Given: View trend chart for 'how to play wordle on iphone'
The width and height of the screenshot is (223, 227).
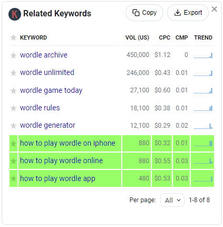Looking at the screenshot, I should click(x=203, y=144).
